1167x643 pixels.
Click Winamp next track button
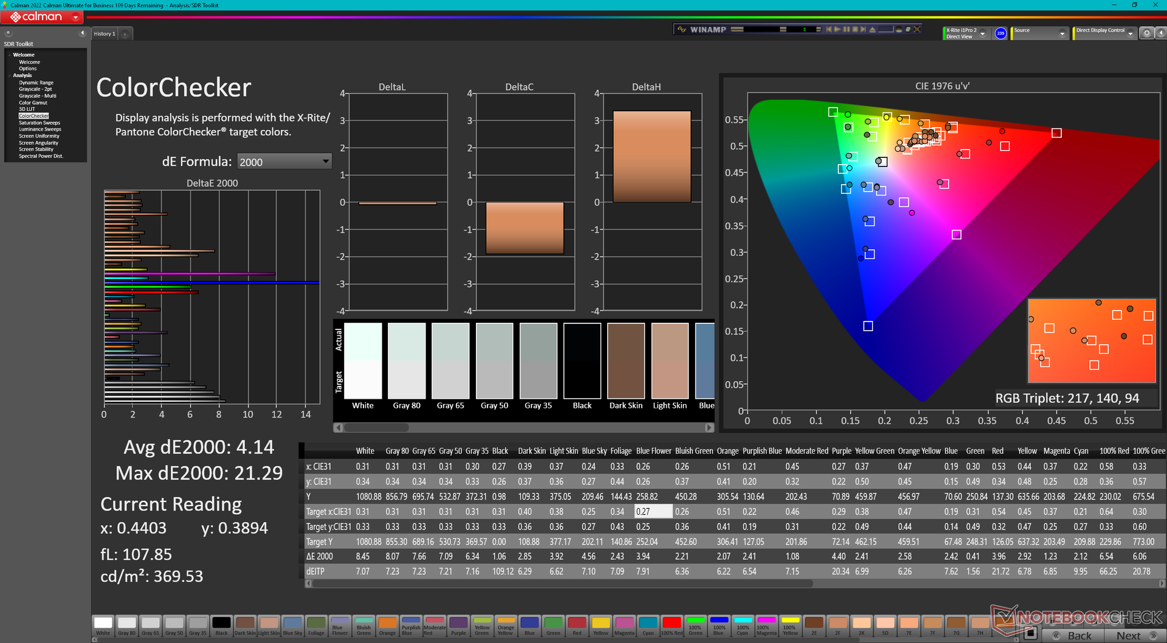tap(863, 29)
